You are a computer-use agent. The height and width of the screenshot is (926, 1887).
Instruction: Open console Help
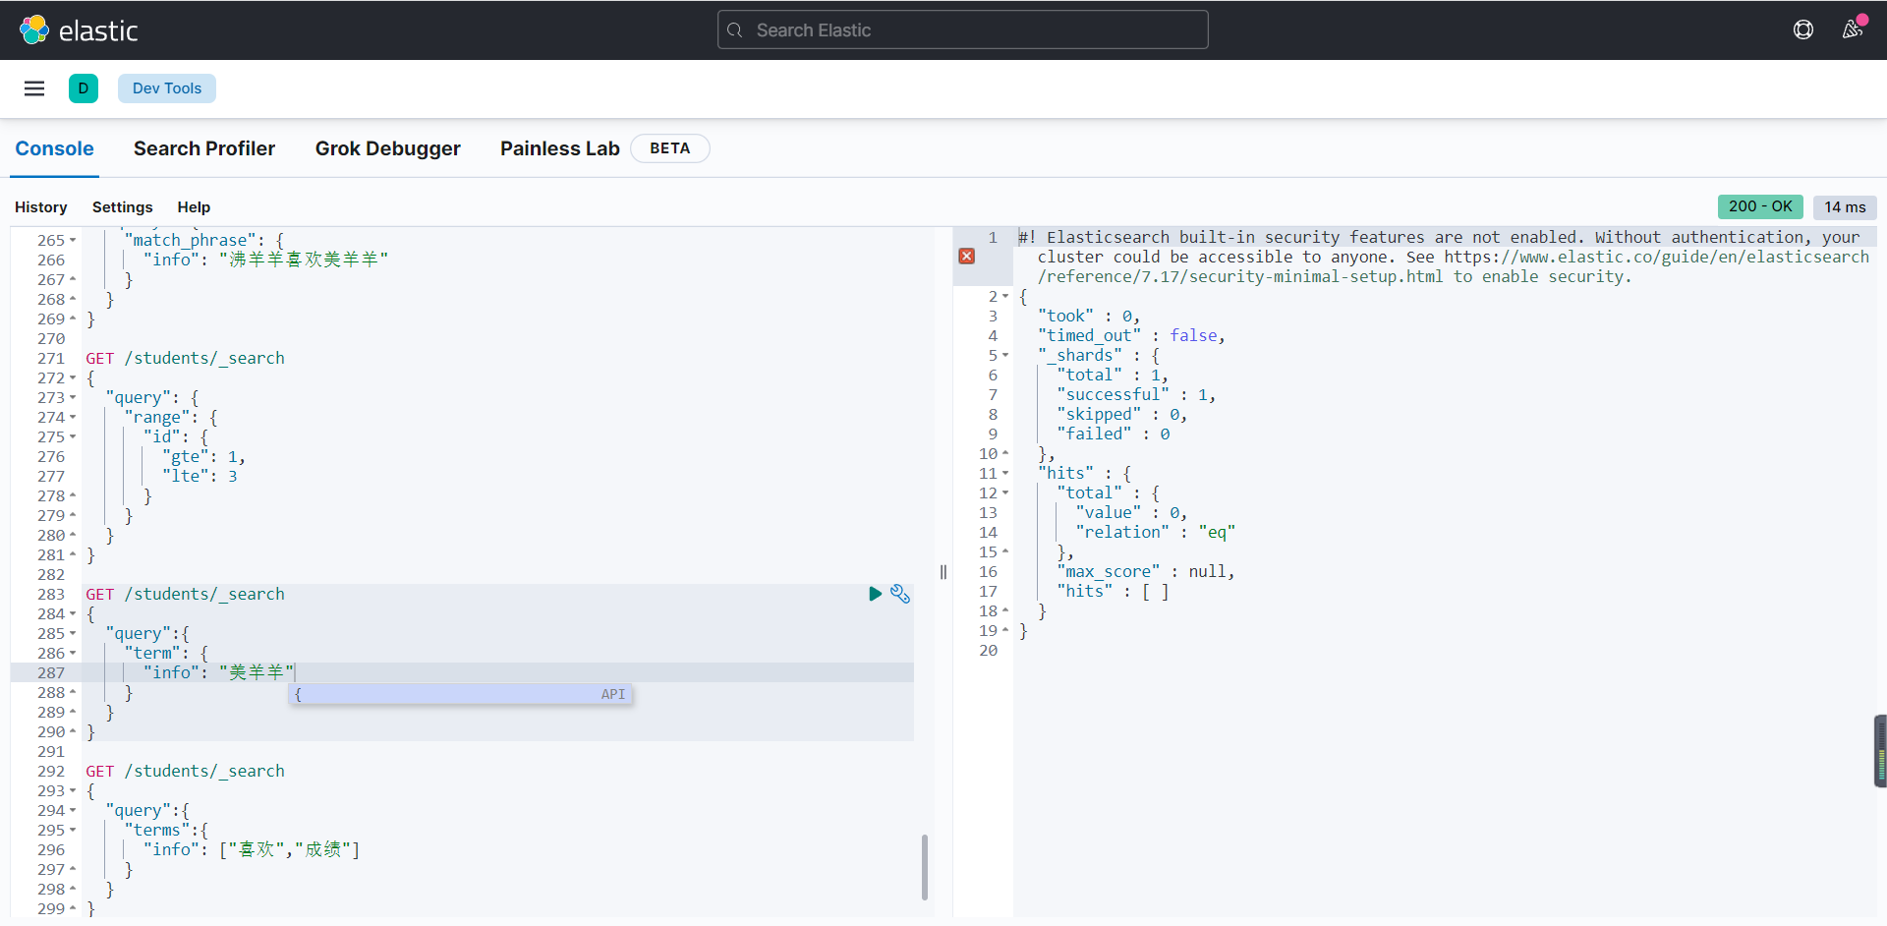coord(194,206)
